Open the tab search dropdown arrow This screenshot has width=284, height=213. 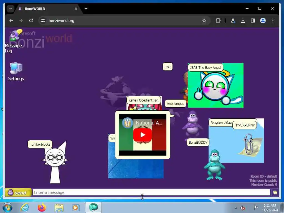[x=11, y=9]
